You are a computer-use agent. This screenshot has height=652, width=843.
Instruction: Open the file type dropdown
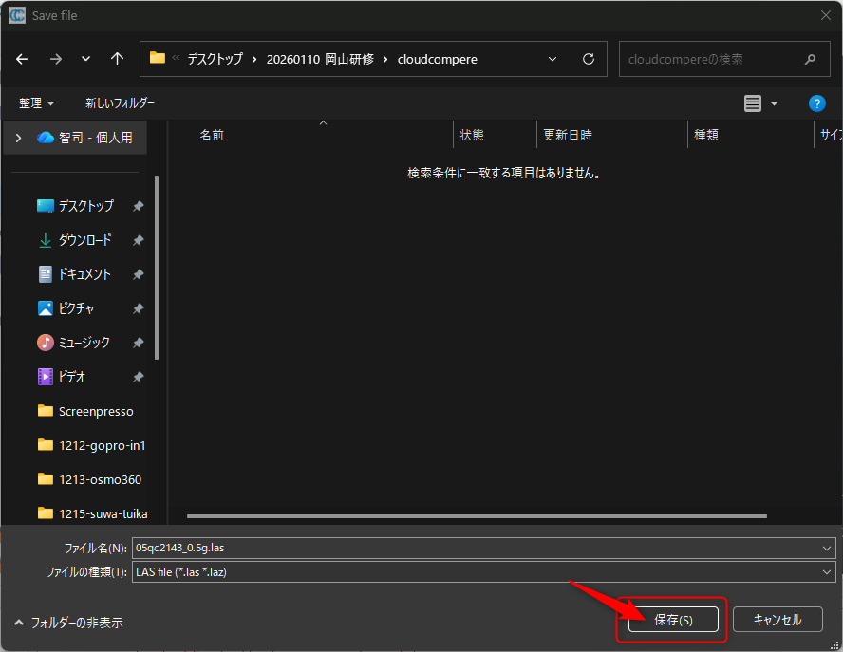pyautogui.click(x=828, y=572)
